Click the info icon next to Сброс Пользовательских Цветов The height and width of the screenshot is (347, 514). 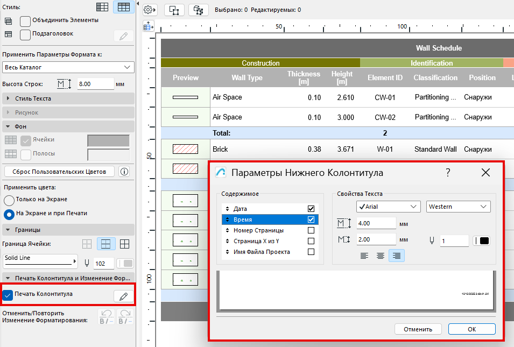[x=124, y=172]
